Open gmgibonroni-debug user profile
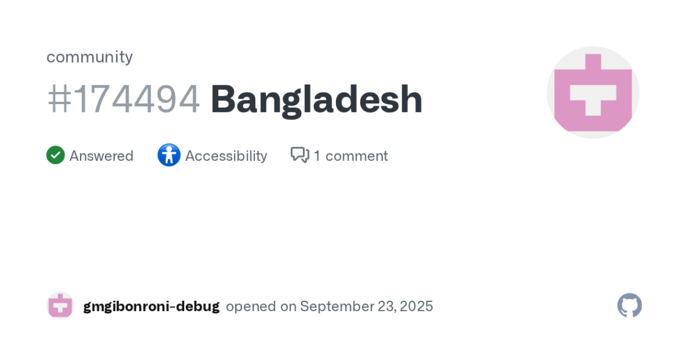This screenshot has width=695, height=347. pos(151,306)
